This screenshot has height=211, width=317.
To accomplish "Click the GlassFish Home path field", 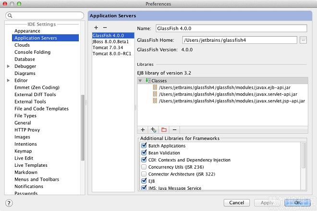I will 240,40.
